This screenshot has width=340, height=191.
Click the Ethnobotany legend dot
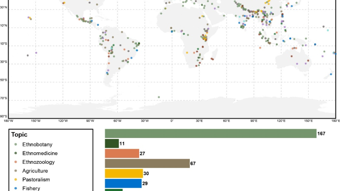pyautogui.click(x=15, y=144)
